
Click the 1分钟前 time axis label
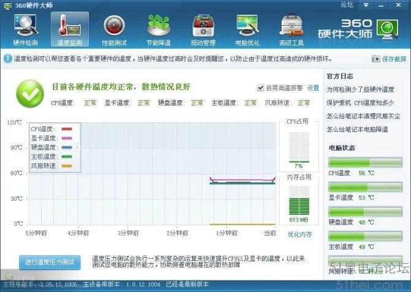[x=227, y=233]
